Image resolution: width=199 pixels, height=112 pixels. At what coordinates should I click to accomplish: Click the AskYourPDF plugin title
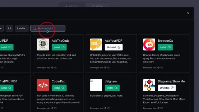pyautogui.click(x=113, y=41)
